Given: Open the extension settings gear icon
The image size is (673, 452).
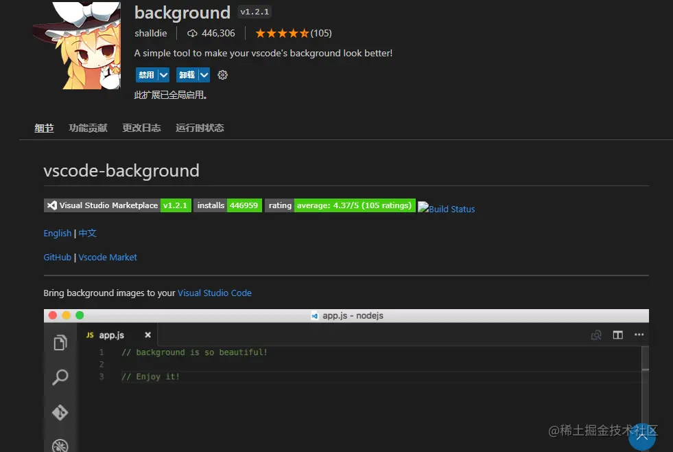Looking at the screenshot, I should pos(222,75).
